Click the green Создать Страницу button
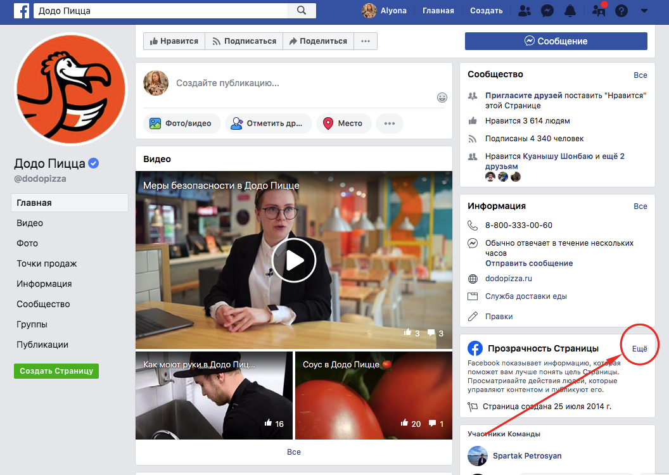The width and height of the screenshot is (669, 475). click(x=56, y=371)
